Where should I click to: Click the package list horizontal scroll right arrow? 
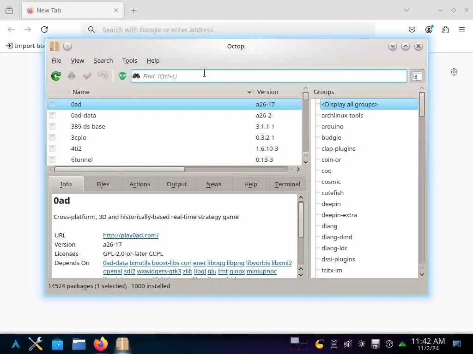point(298,170)
